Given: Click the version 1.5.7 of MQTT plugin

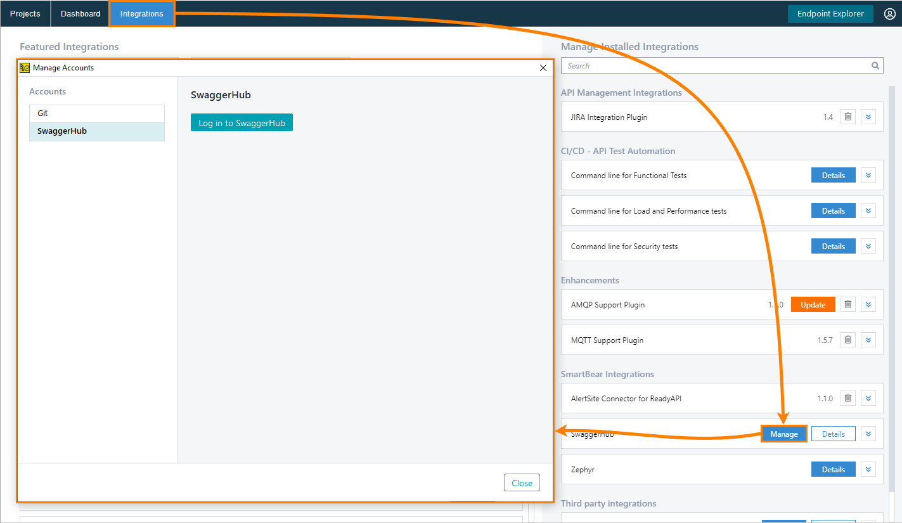Looking at the screenshot, I should 825,340.
